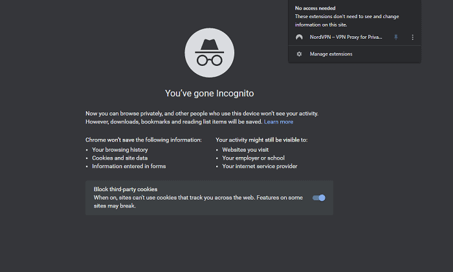Click "Your employer or school" list item
This screenshot has width=453, height=272.
point(253,158)
